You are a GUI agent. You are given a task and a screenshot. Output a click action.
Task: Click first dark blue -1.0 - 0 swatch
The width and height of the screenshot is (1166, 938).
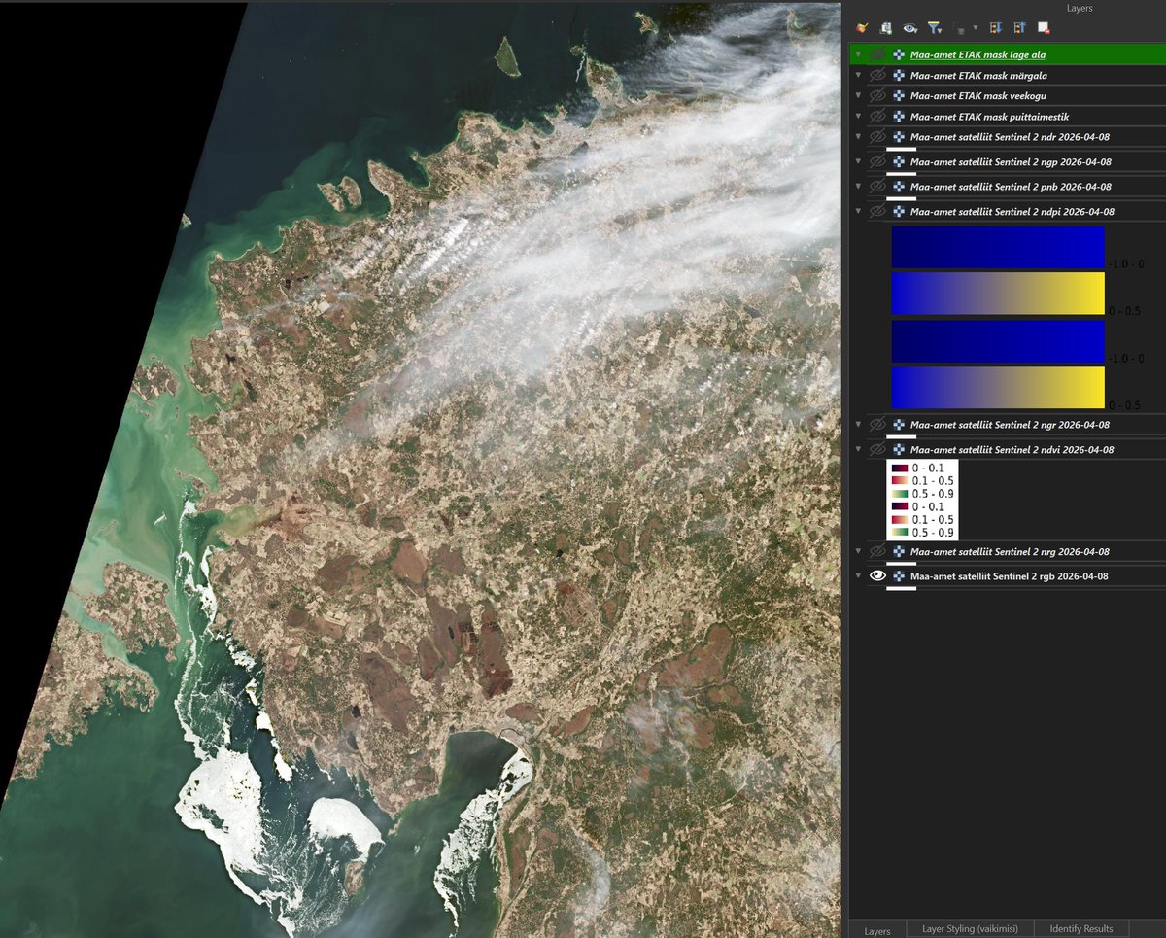998,246
